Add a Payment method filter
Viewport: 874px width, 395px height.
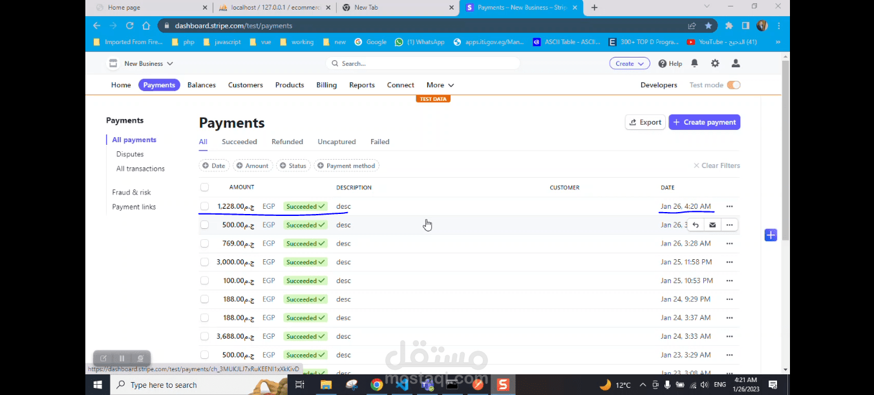pyautogui.click(x=346, y=165)
